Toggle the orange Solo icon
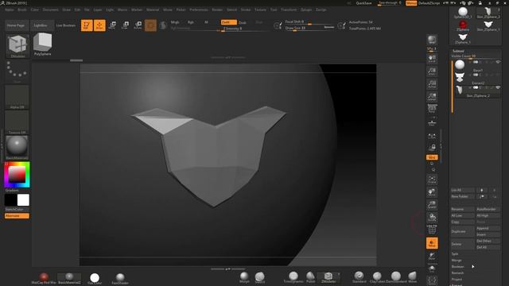The image size is (509, 286). pyautogui.click(x=432, y=243)
